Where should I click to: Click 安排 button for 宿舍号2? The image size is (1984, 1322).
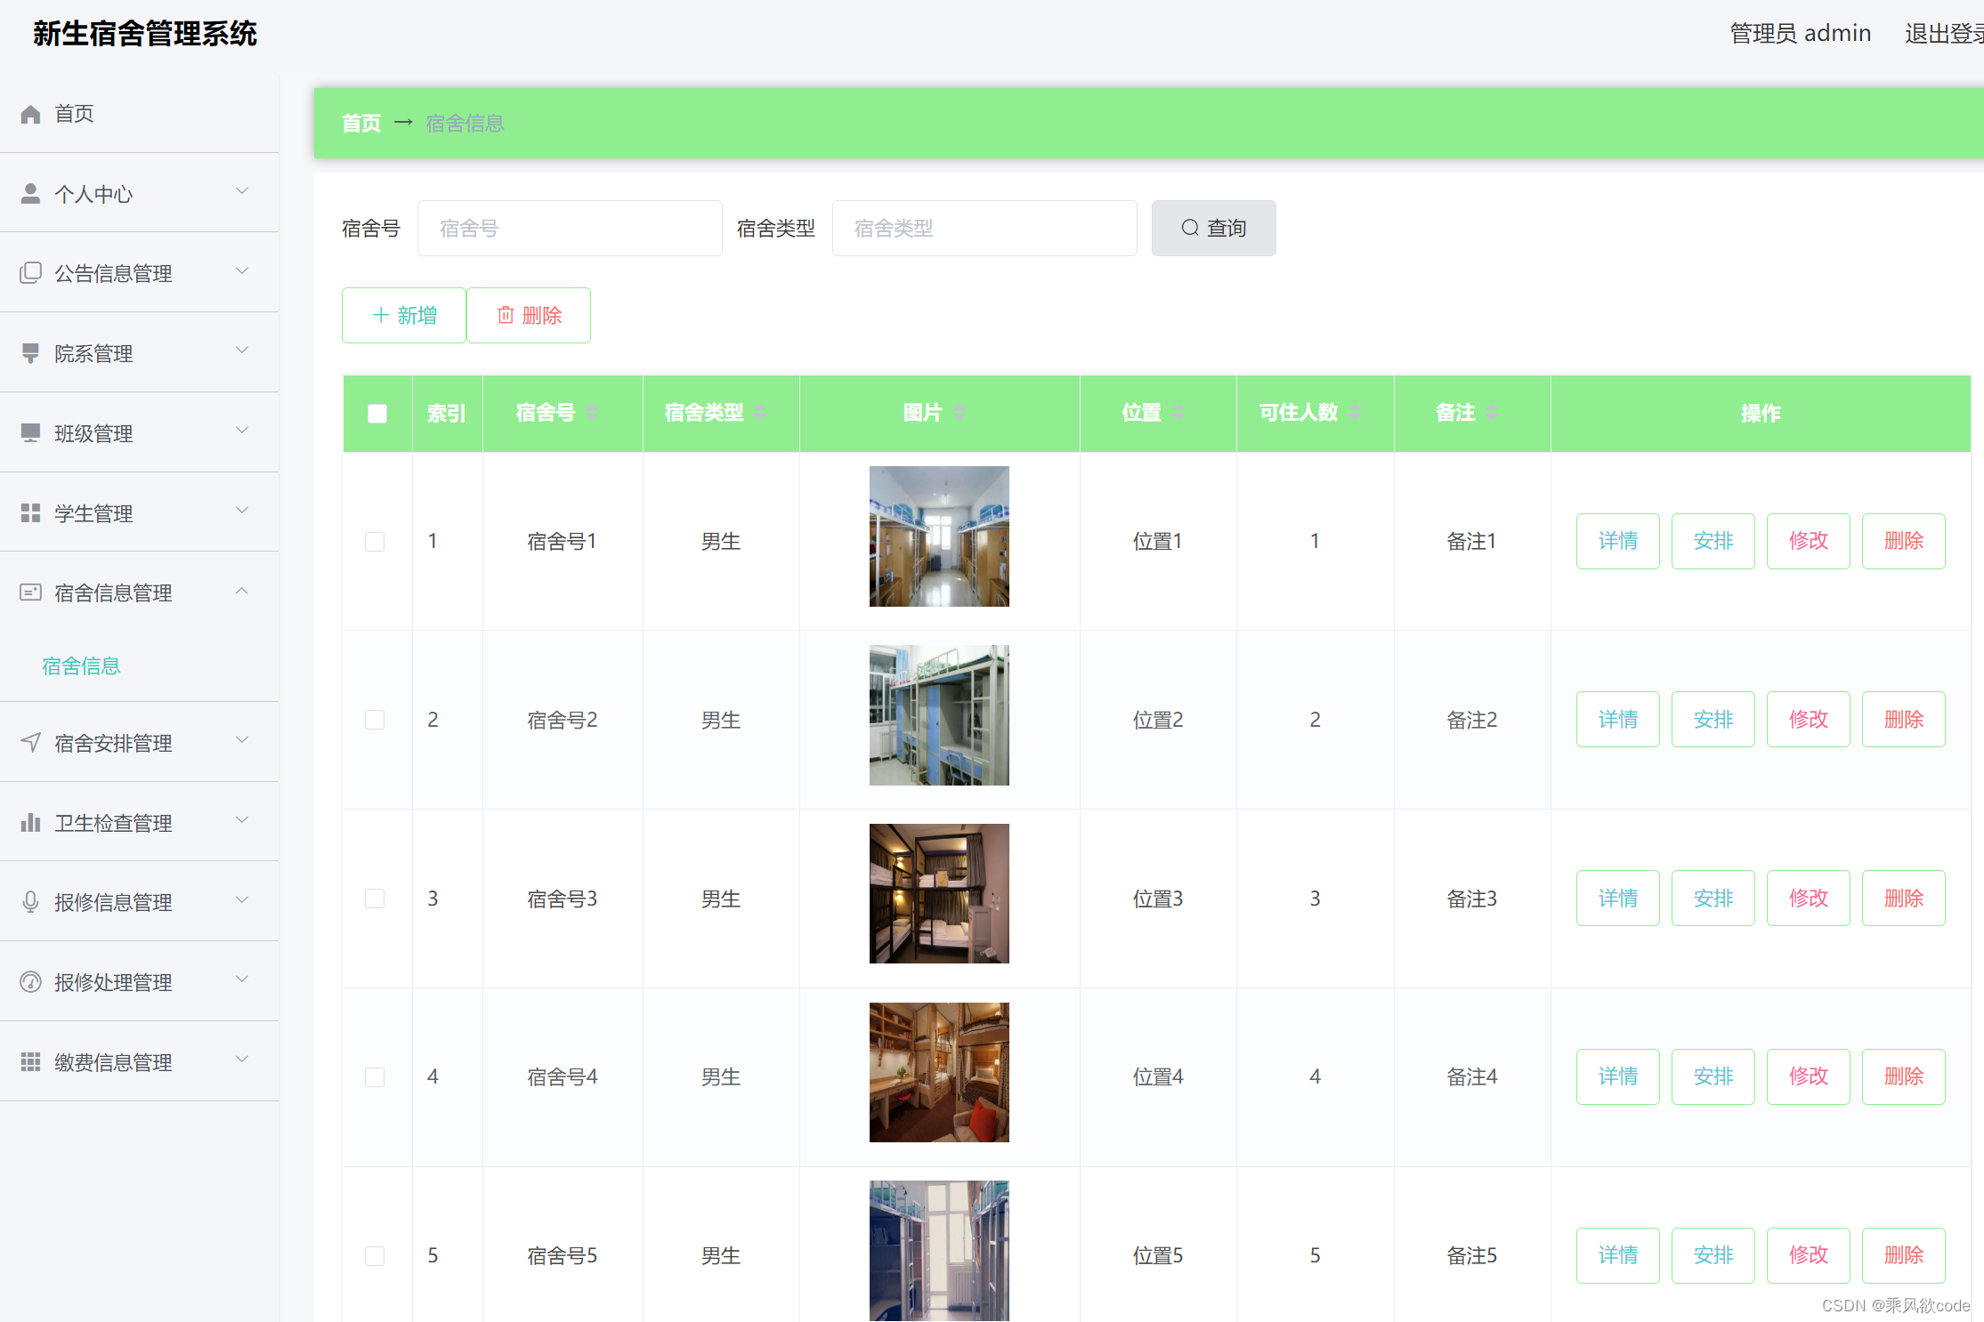[1713, 719]
